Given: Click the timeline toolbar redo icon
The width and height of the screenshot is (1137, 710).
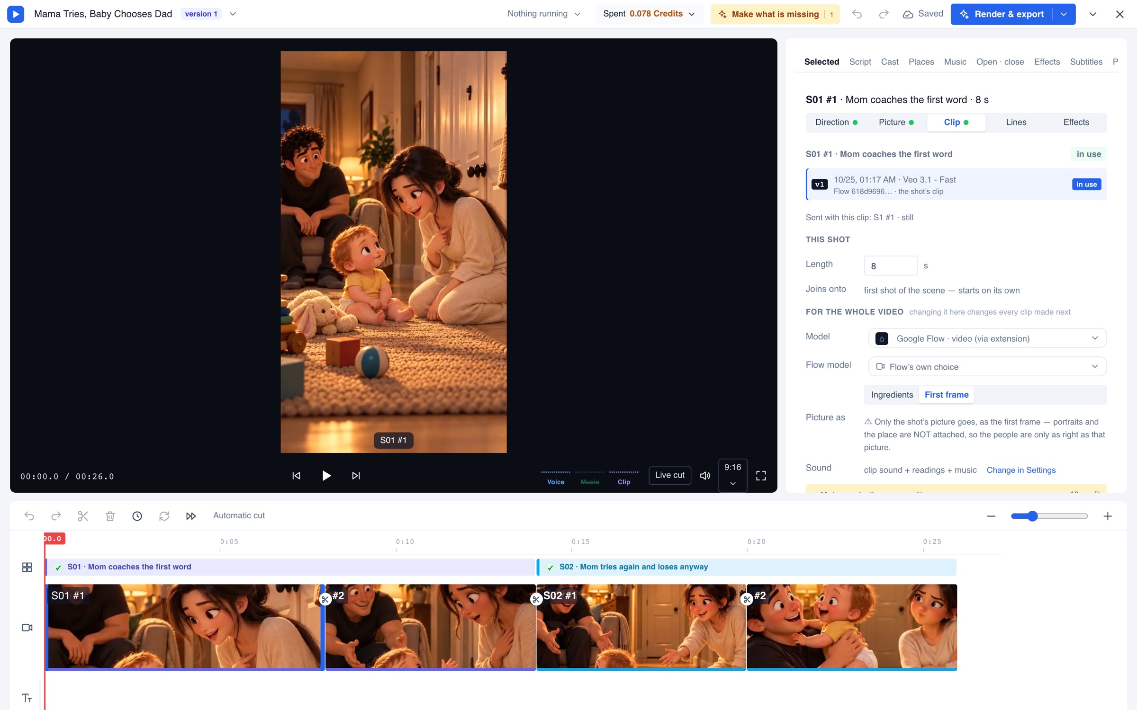Looking at the screenshot, I should tap(56, 516).
